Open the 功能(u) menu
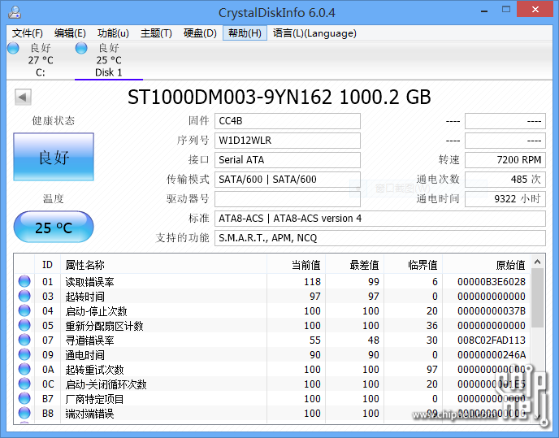This screenshot has height=438, width=559. (x=113, y=33)
